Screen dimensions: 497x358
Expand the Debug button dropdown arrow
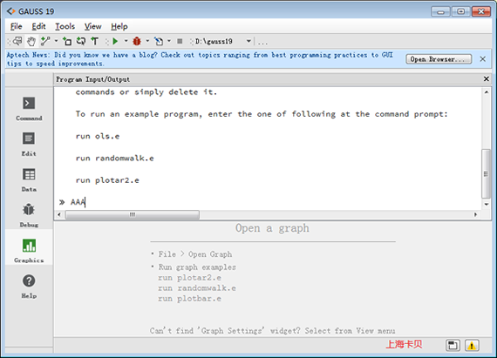(x=147, y=41)
